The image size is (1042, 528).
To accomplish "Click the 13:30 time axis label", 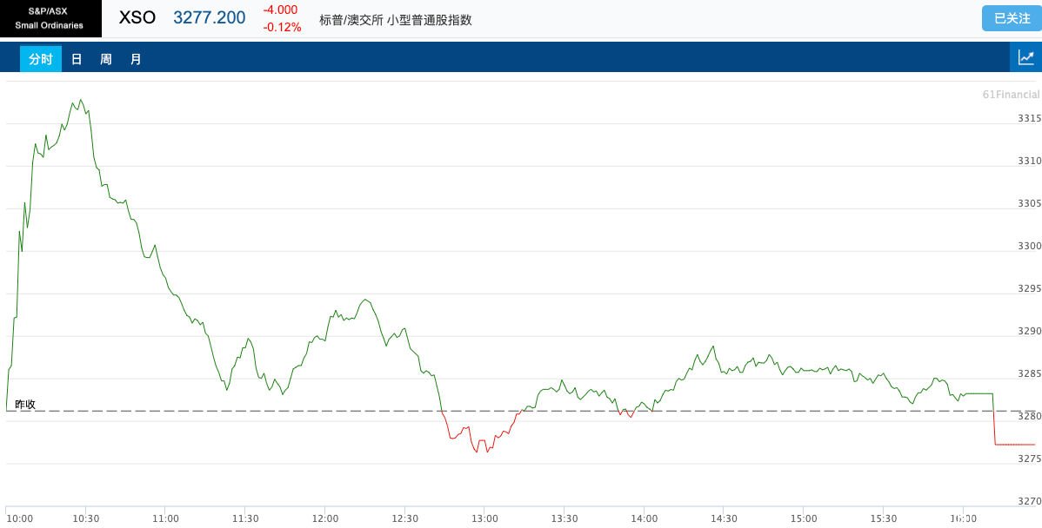I will click(x=564, y=518).
